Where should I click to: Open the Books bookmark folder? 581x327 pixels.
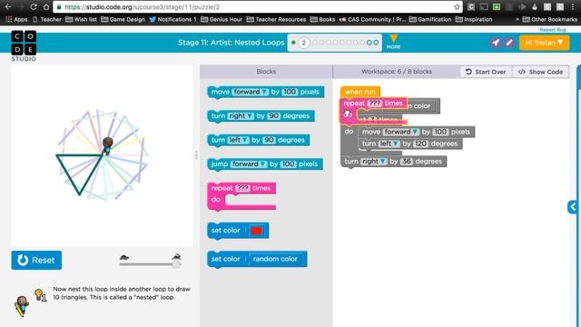coord(323,19)
